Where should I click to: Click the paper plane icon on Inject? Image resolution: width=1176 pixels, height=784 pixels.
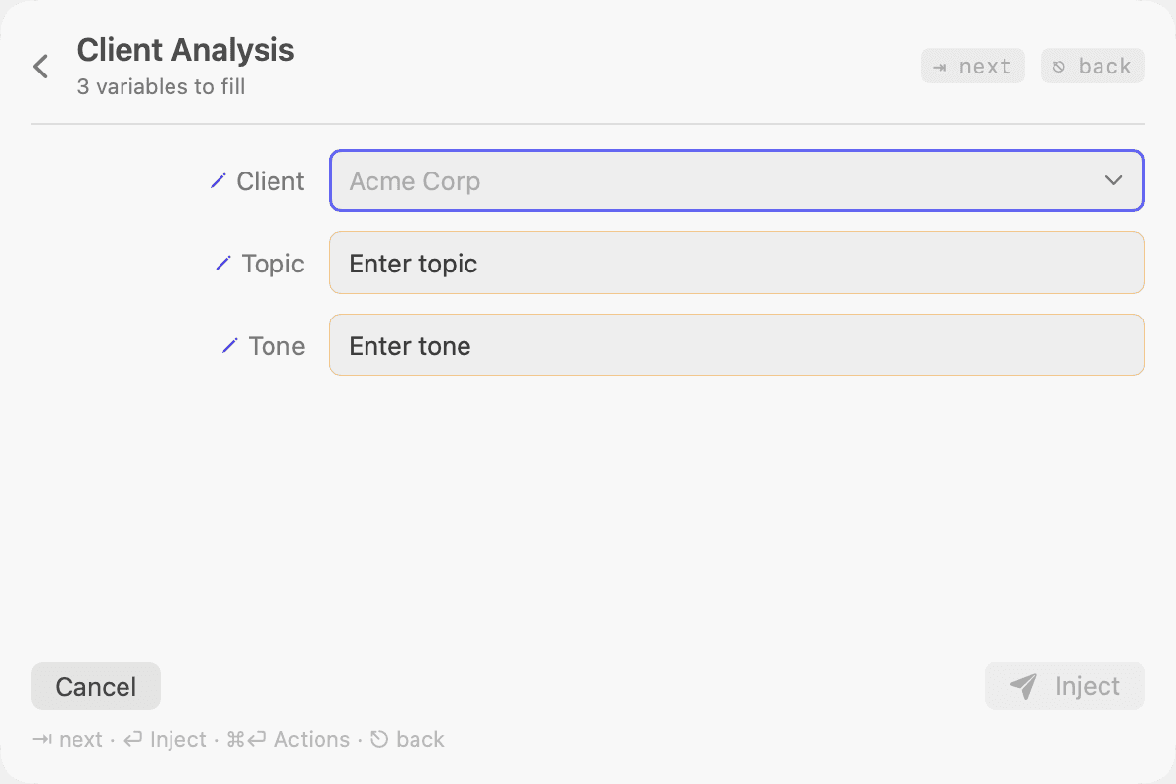[1023, 686]
